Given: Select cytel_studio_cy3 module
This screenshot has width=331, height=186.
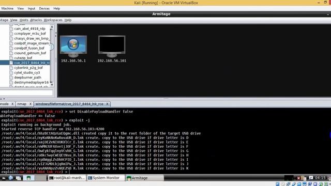Looking at the screenshot, I should click(x=27, y=72).
